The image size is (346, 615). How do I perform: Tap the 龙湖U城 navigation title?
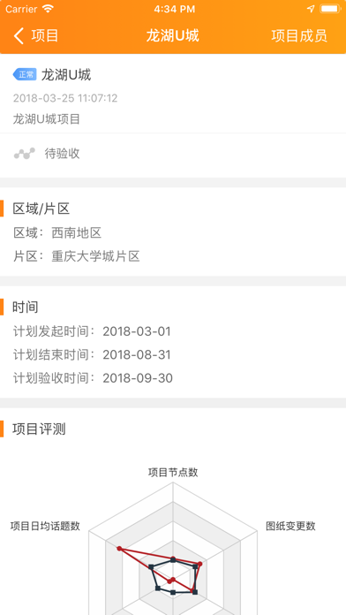(x=172, y=35)
